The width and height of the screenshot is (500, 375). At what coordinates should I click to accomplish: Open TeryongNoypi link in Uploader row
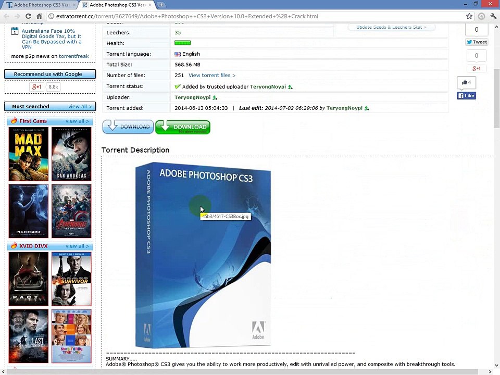point(193,97)
